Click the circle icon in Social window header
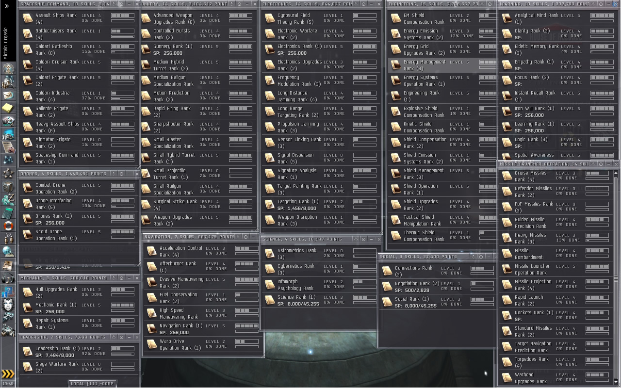Screen dimensions: 621x388 pyautogui.click(x=481, y=257)
